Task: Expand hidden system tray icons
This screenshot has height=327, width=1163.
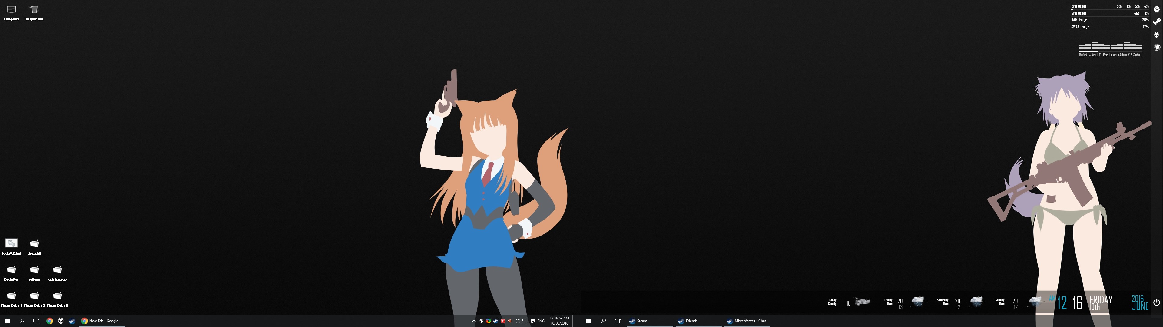Action: click(474, 321)
